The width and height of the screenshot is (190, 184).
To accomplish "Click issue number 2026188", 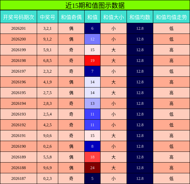I will (x=18, y=168).
